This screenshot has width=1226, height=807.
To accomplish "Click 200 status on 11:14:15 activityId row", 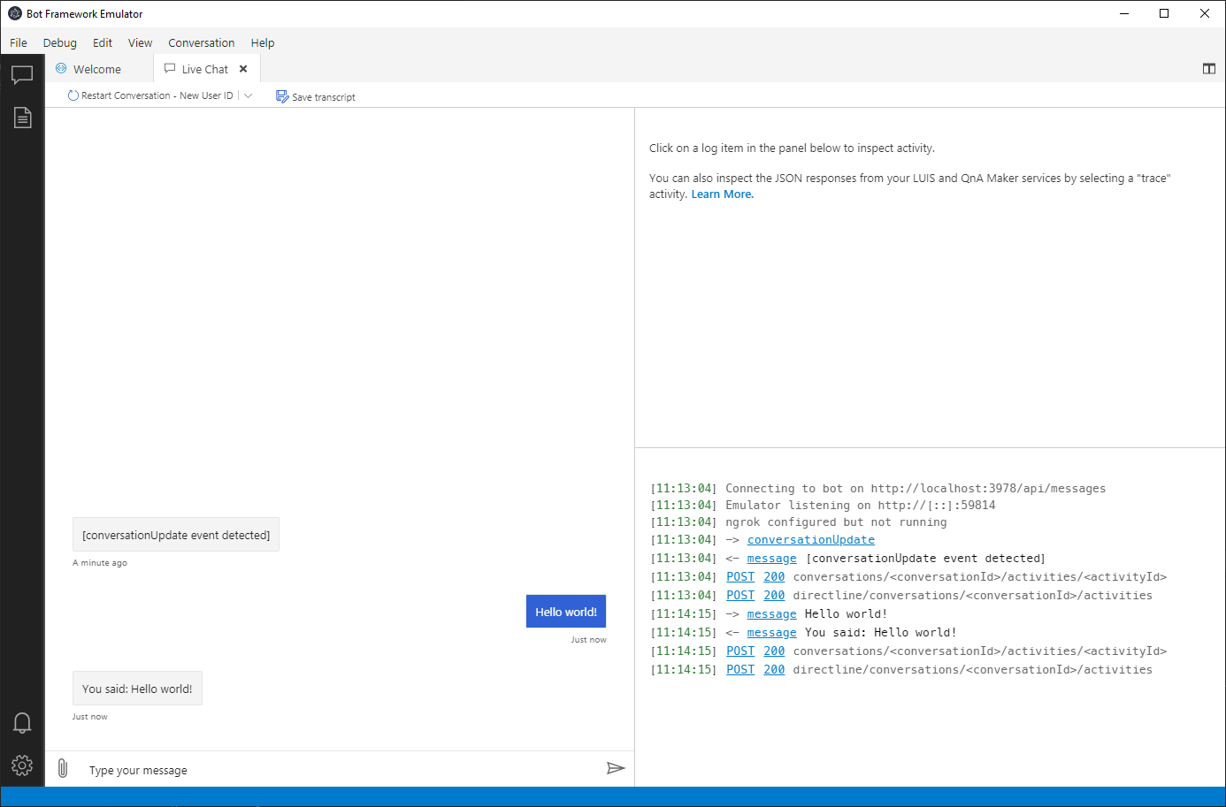I will pos(774,651).
